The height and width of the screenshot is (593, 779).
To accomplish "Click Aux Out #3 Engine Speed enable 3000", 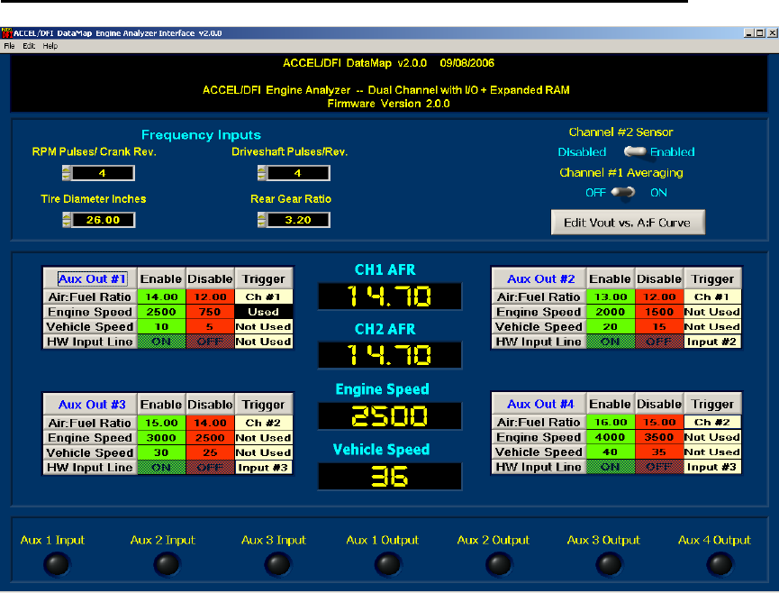I will coord(161,438).
